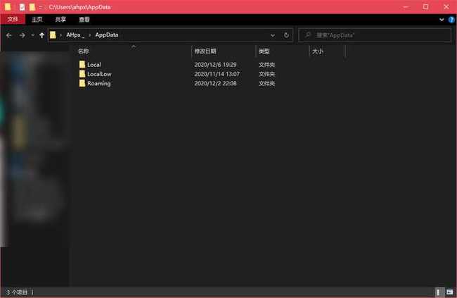The image size is (457, 298).
Task: Click the Forward navigation arrow
Action: pyautogui.click(x=22, y=35)
